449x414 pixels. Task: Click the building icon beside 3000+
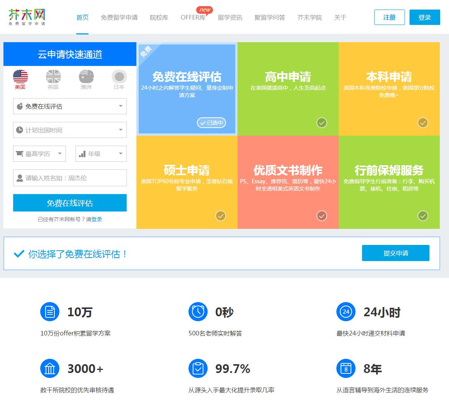[50, 368]
